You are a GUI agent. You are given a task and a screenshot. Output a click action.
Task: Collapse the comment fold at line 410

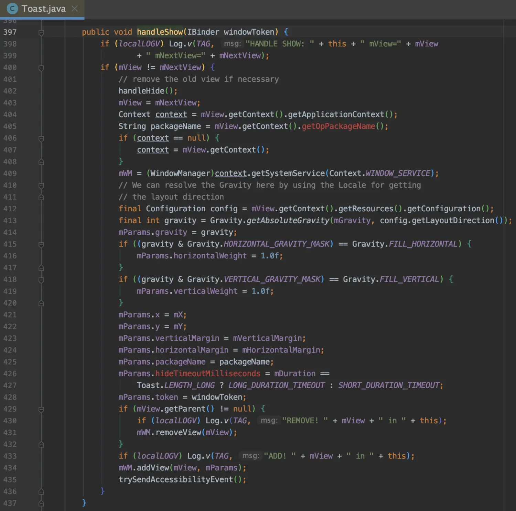pos(41,186)
